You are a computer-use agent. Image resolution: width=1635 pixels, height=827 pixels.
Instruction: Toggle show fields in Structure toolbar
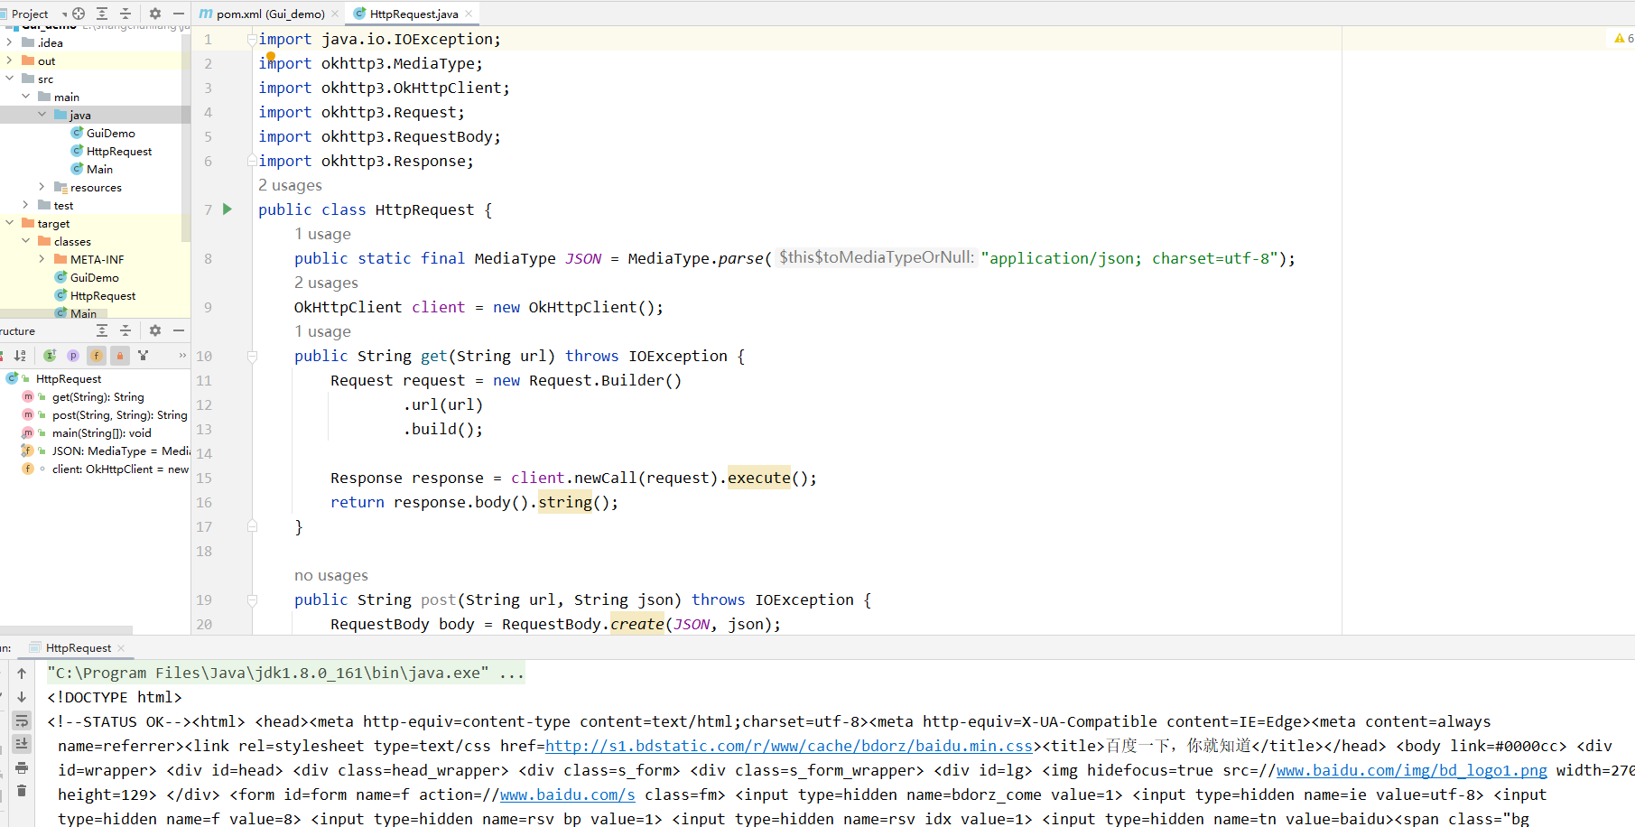click(x=97, y=356)
